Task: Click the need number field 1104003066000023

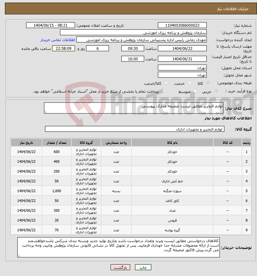Action: (182, 25)
